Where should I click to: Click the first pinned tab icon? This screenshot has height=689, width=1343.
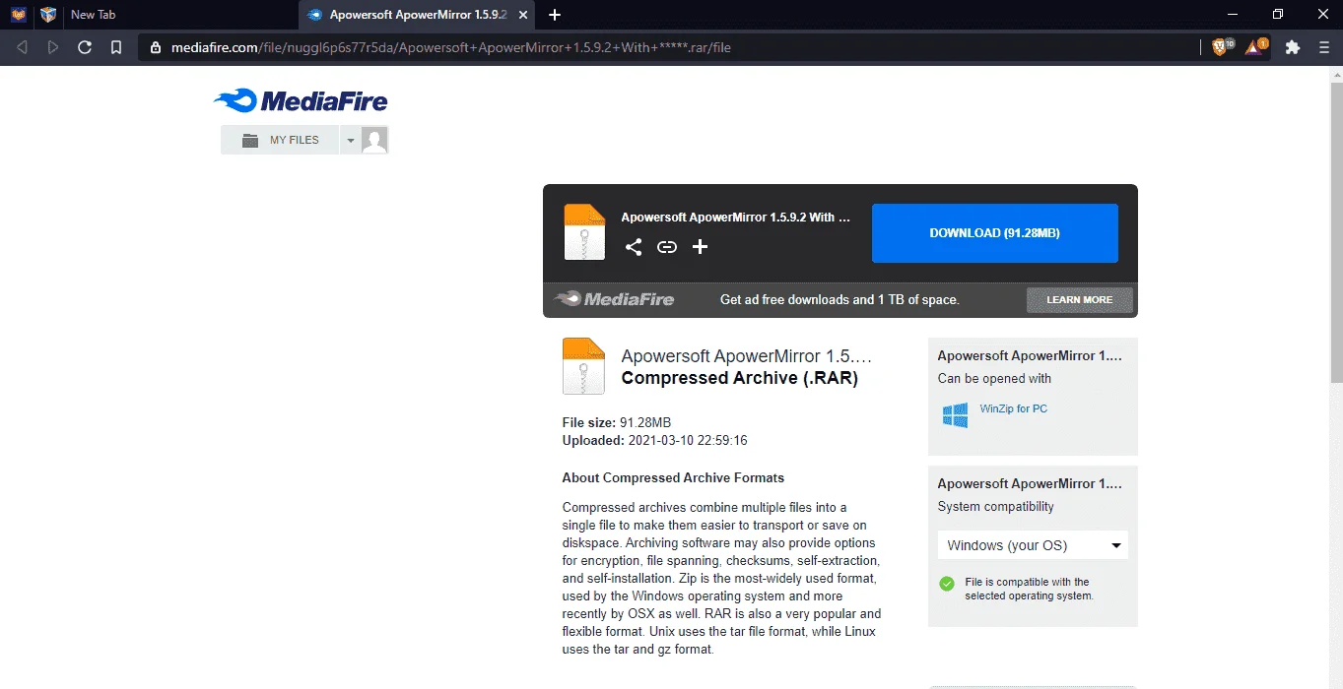pyautogui.click(x=18, y=15)
